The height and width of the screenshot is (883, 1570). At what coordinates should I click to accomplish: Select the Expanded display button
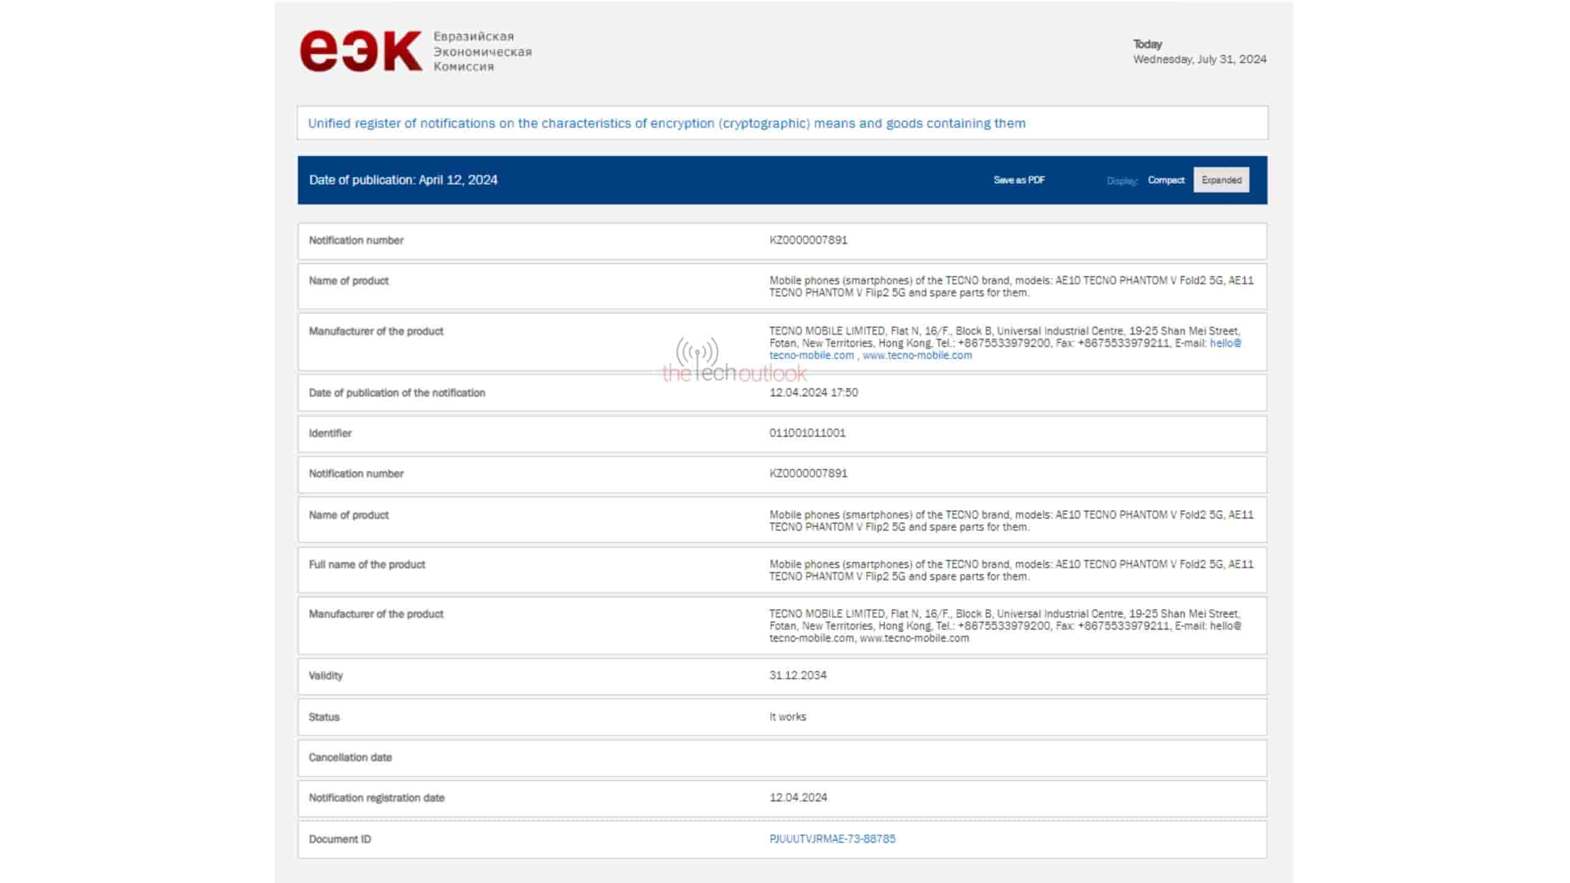point(1221,180)
